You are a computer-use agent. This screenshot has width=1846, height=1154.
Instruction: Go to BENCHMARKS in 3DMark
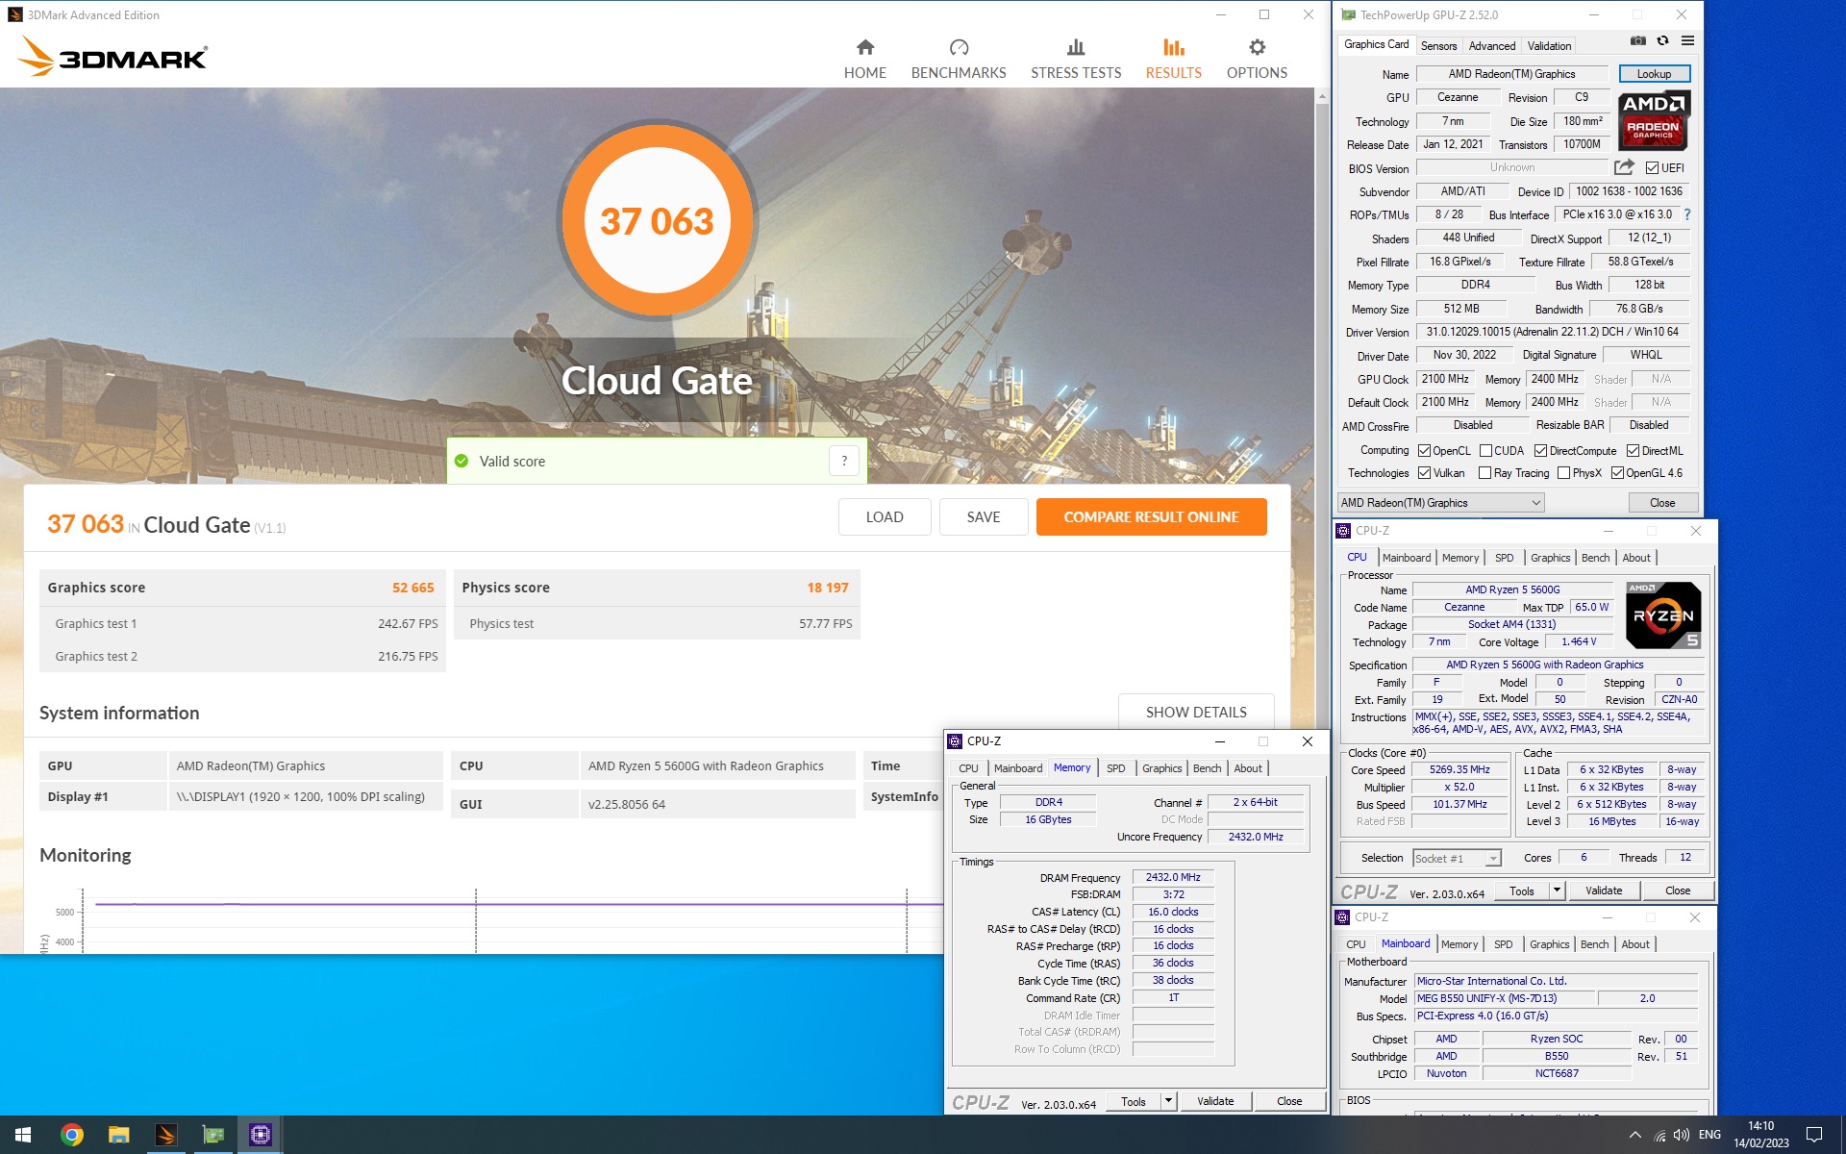pos(958,60)
